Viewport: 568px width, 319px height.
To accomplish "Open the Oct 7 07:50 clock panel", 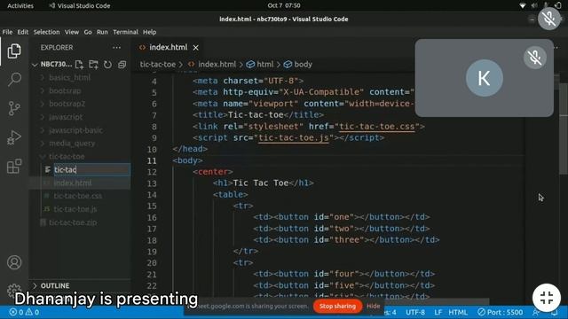I will pos(284,5).
